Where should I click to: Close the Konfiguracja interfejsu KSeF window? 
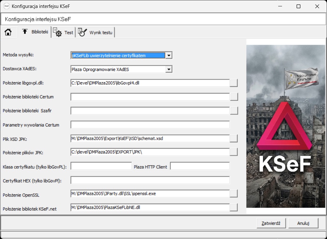pyautogui.click(x=317, y=6)
